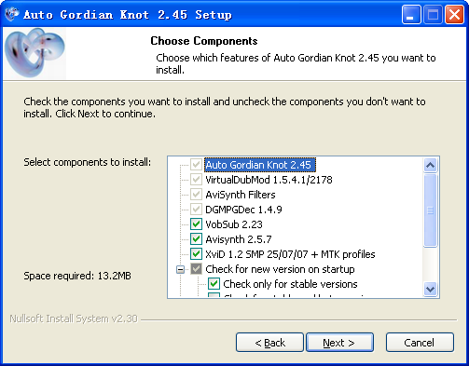
Task: Collapse the Check for new version tree node
Action: [x=180, y=269]
